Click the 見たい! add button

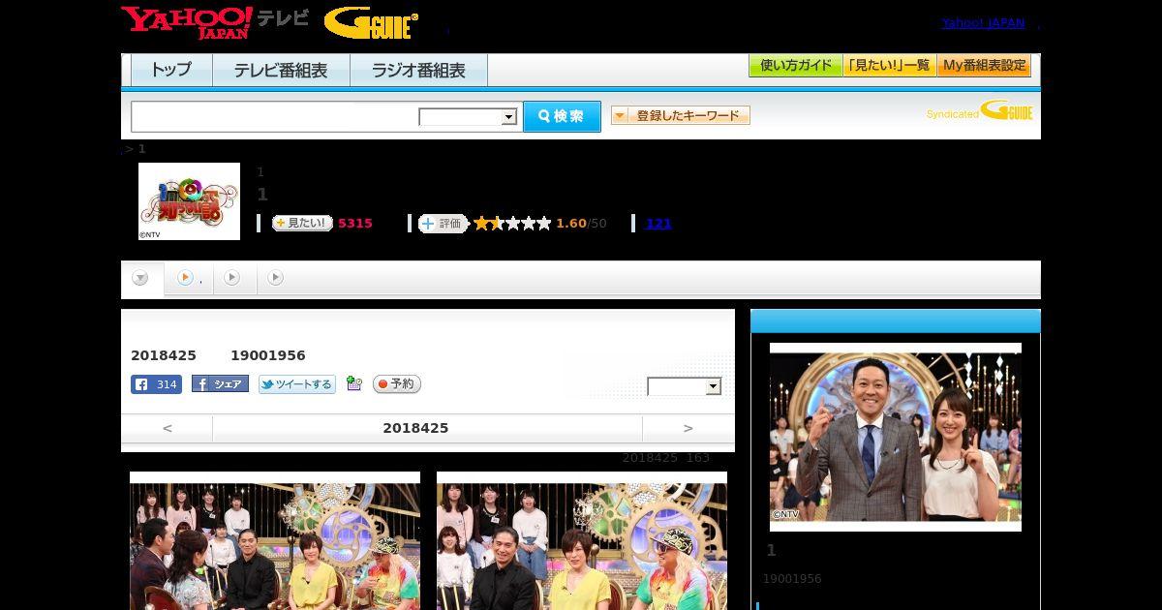click(x=302, y=223)
